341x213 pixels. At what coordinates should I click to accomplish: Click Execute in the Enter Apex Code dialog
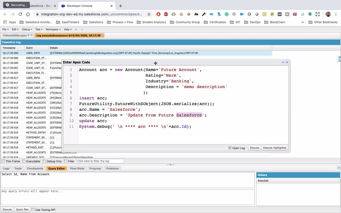254,148
